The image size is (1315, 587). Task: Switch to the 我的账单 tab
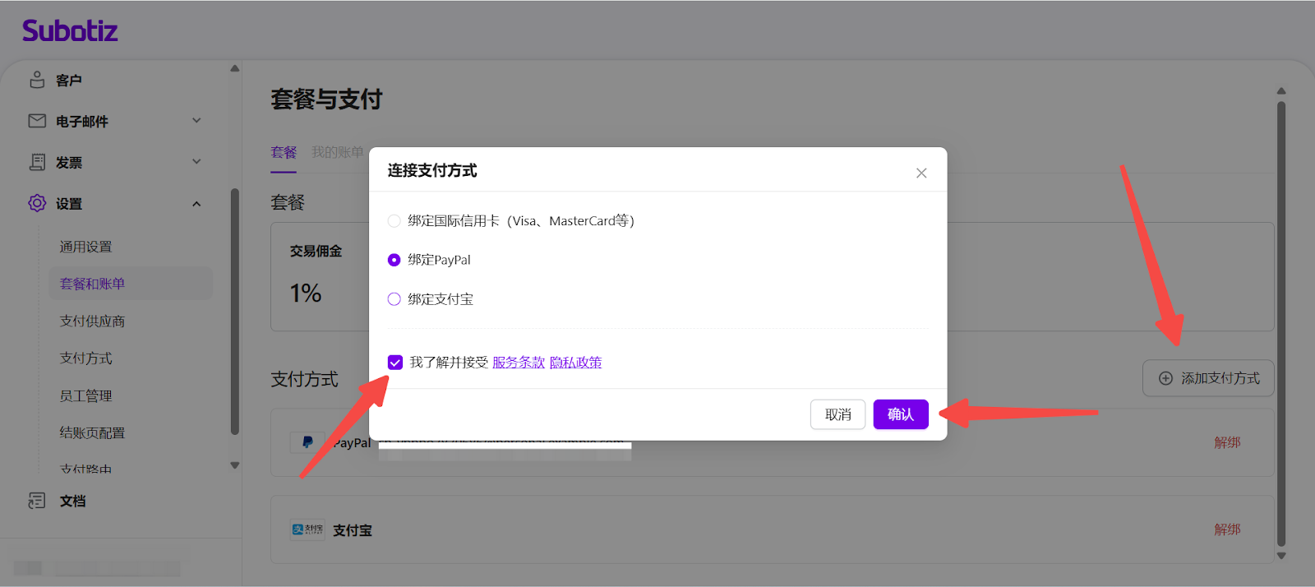(x=338, y=152)
